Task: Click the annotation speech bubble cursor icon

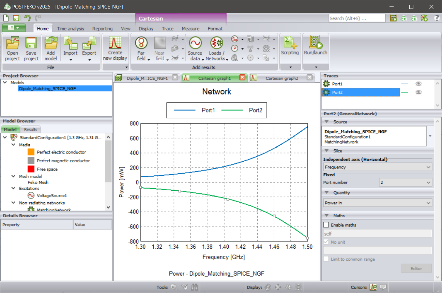Action: [383, 287]
